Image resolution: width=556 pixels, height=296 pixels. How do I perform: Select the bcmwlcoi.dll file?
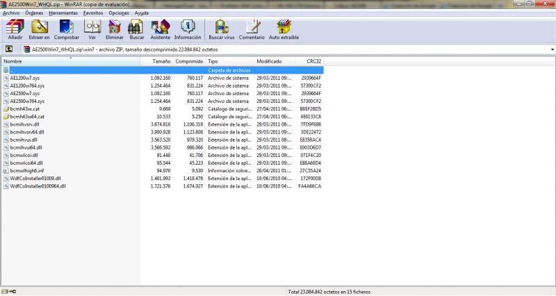(24, 155)
